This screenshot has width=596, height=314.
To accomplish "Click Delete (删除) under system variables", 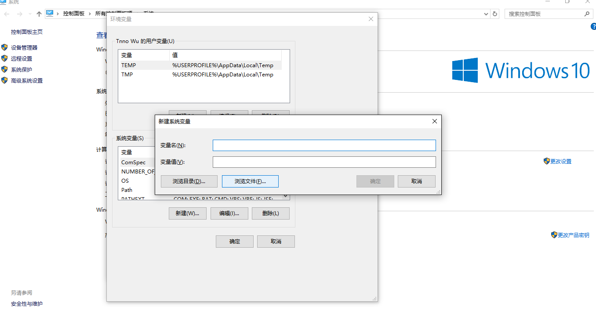I will (x=271, y=213).
